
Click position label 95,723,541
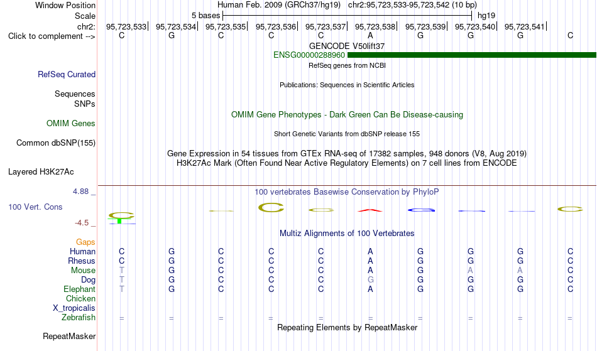(525, 26)
